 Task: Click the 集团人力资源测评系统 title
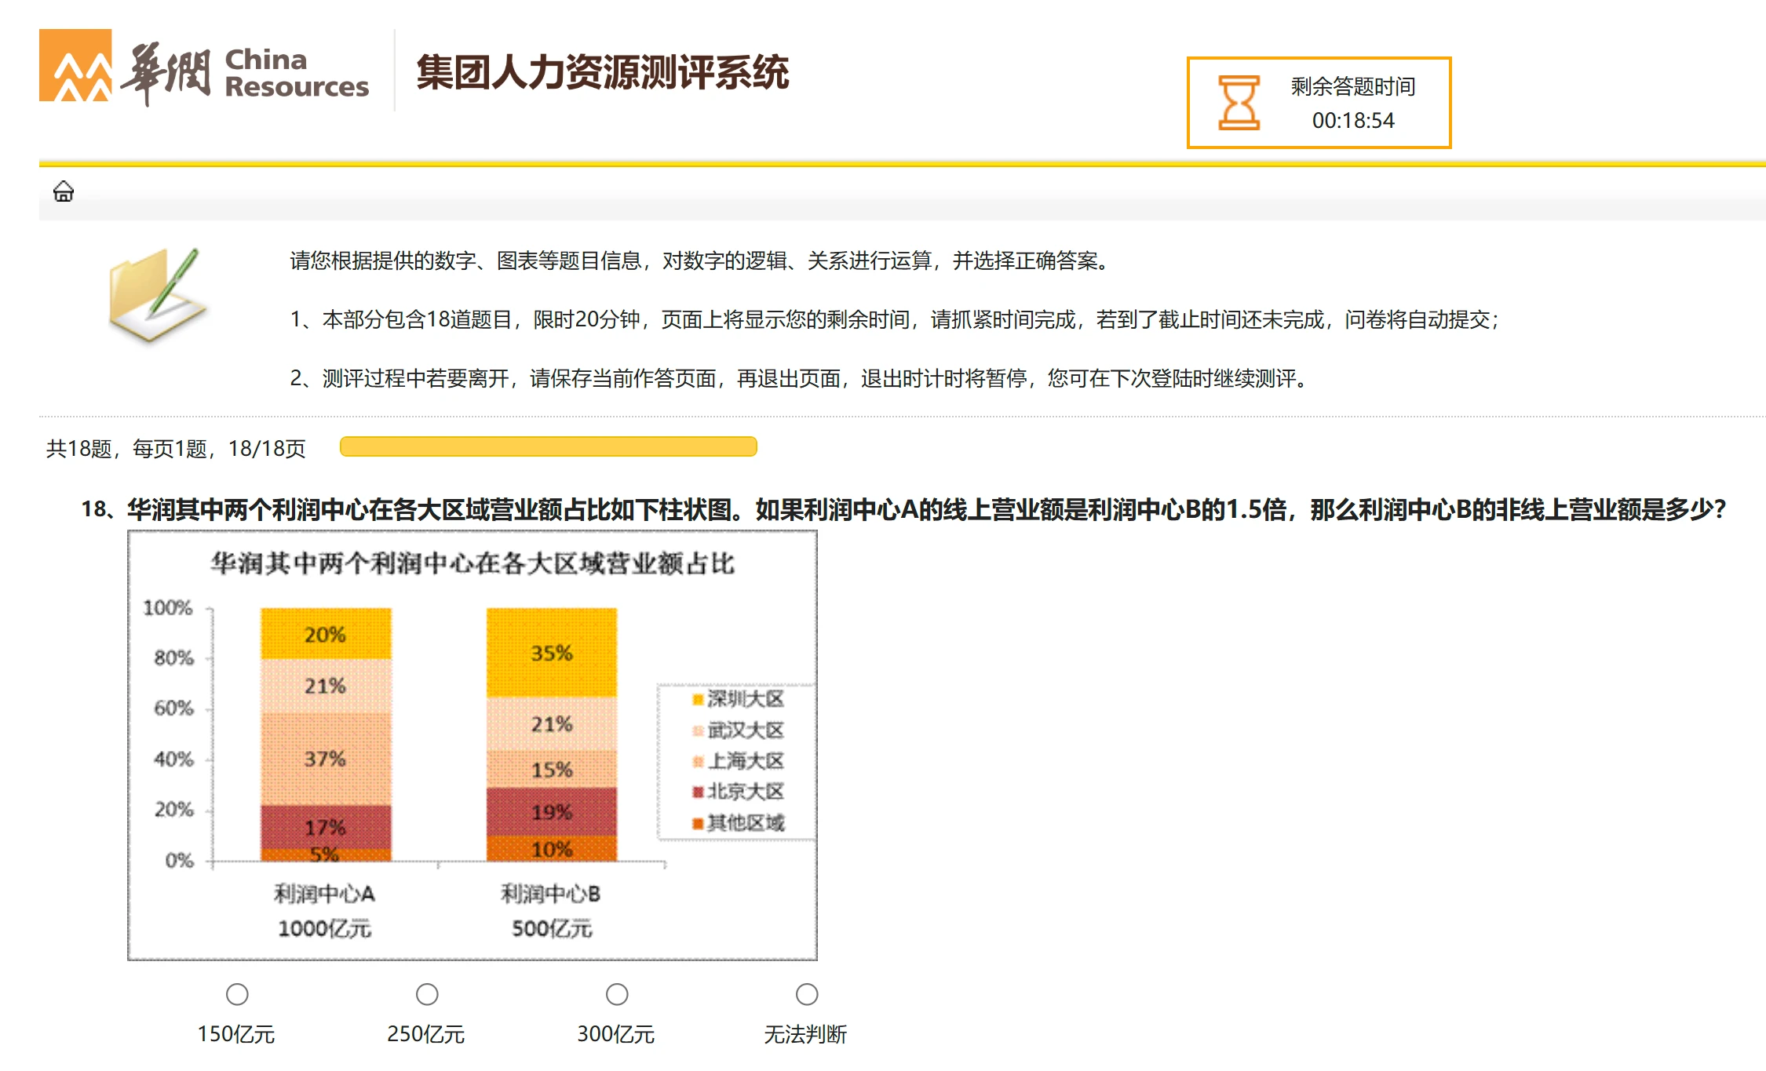point(602,73)
